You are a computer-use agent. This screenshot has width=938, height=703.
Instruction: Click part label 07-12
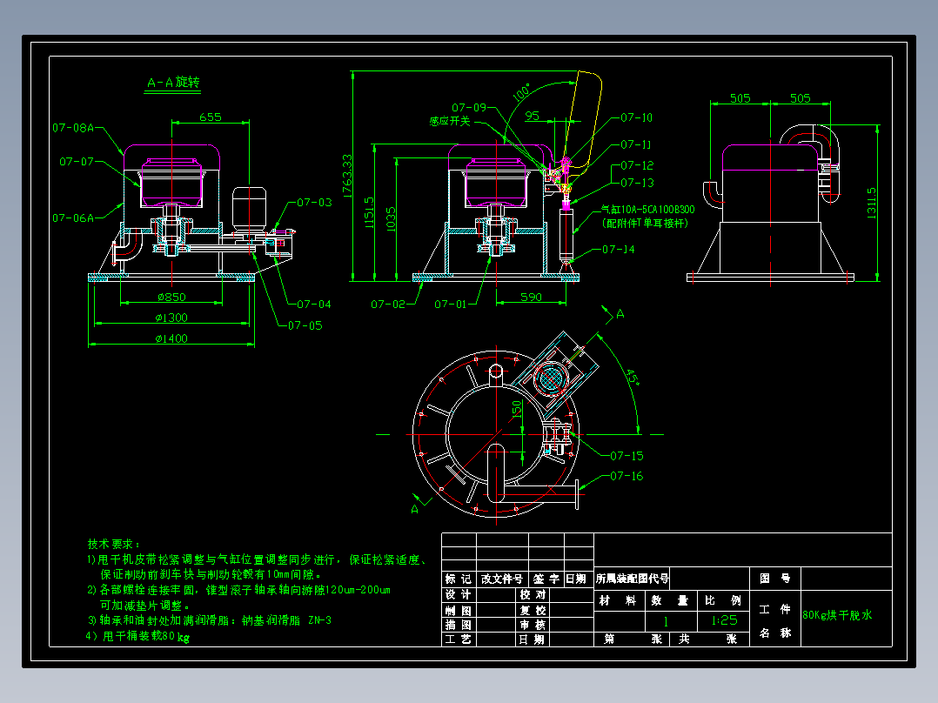[637, 165]
